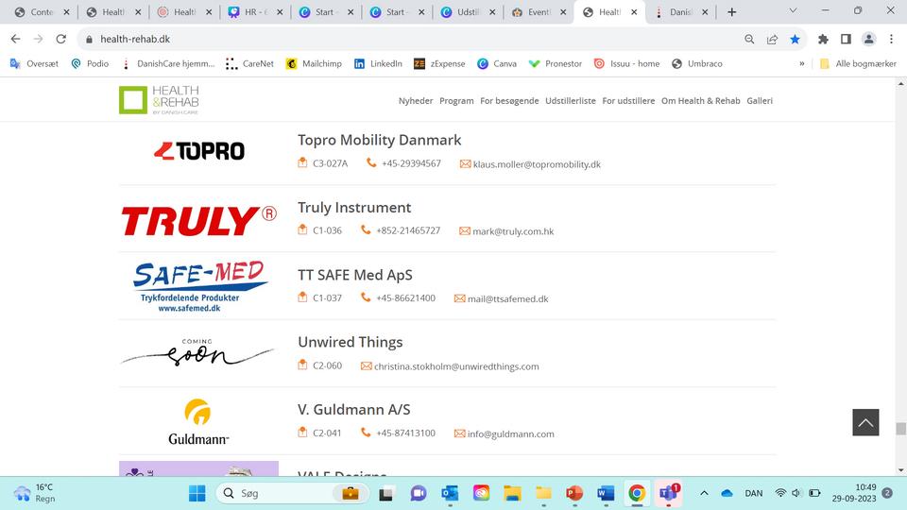Email christina.stokholm@unwiredthings.com link
The height and width of the screenshot is (510, 907).
click(456, 366)
